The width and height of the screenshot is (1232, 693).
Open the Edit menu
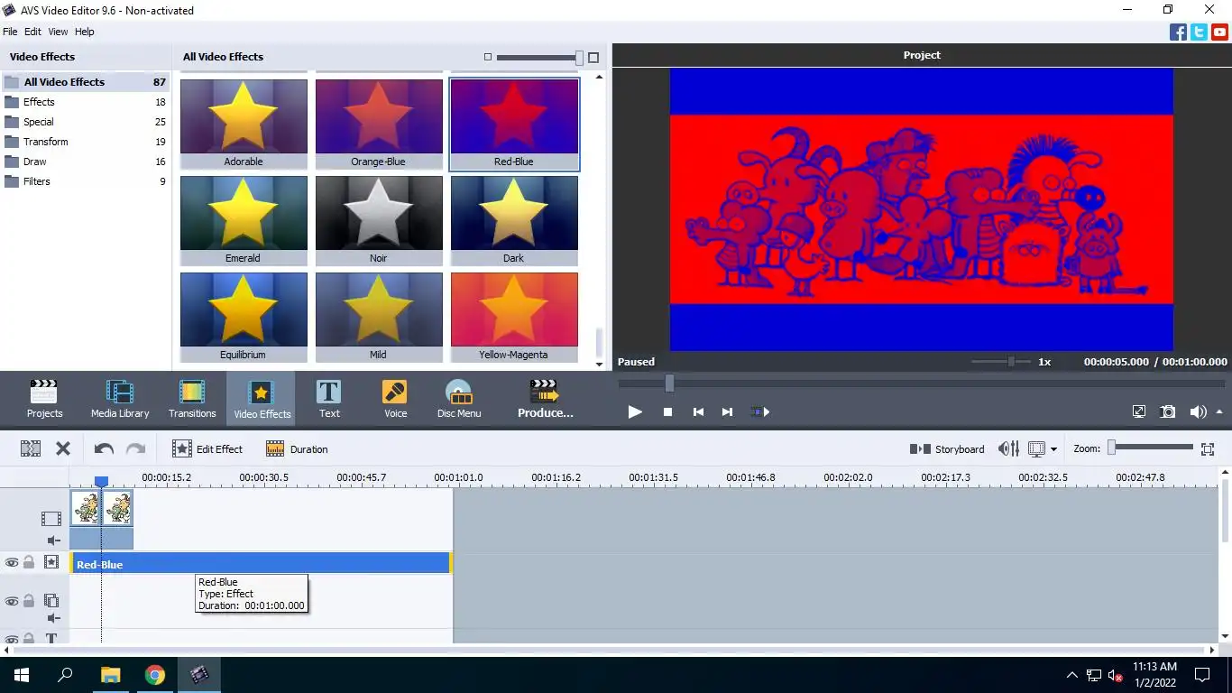(x=32, y=32)
